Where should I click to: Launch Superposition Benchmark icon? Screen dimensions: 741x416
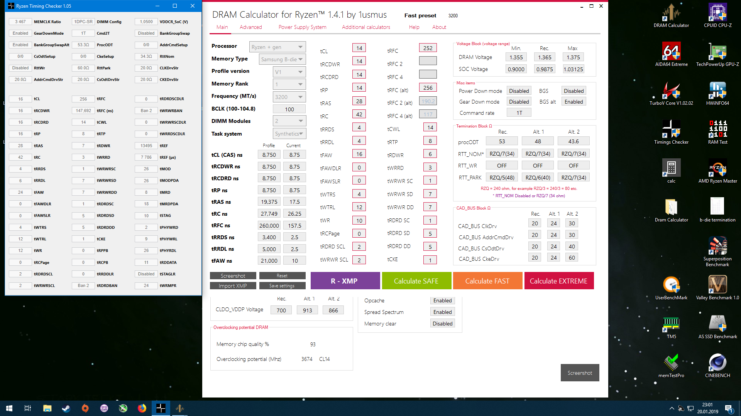coord(717,252)
